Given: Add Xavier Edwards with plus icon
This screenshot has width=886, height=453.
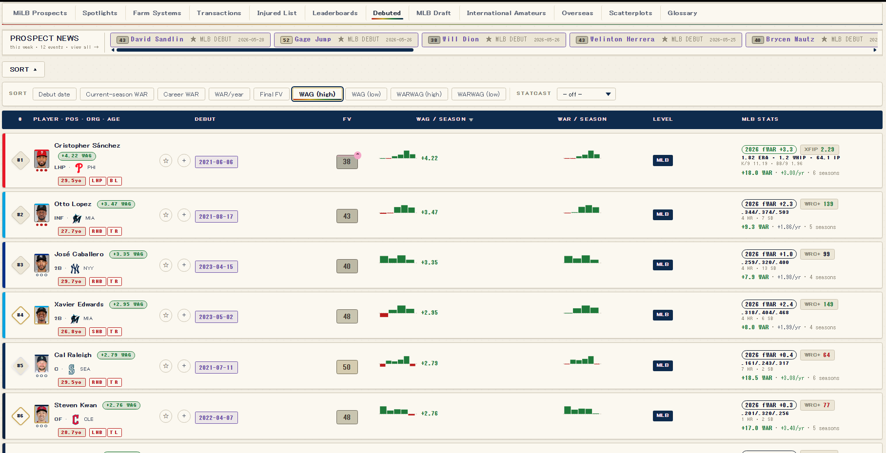Looking at the screenshot, I should [184, 315].
